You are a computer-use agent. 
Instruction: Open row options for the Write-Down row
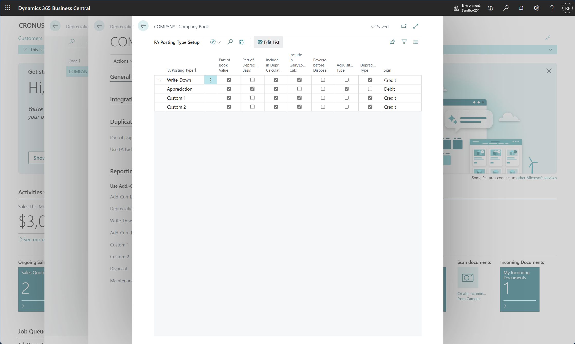click(x=211, y=80)
